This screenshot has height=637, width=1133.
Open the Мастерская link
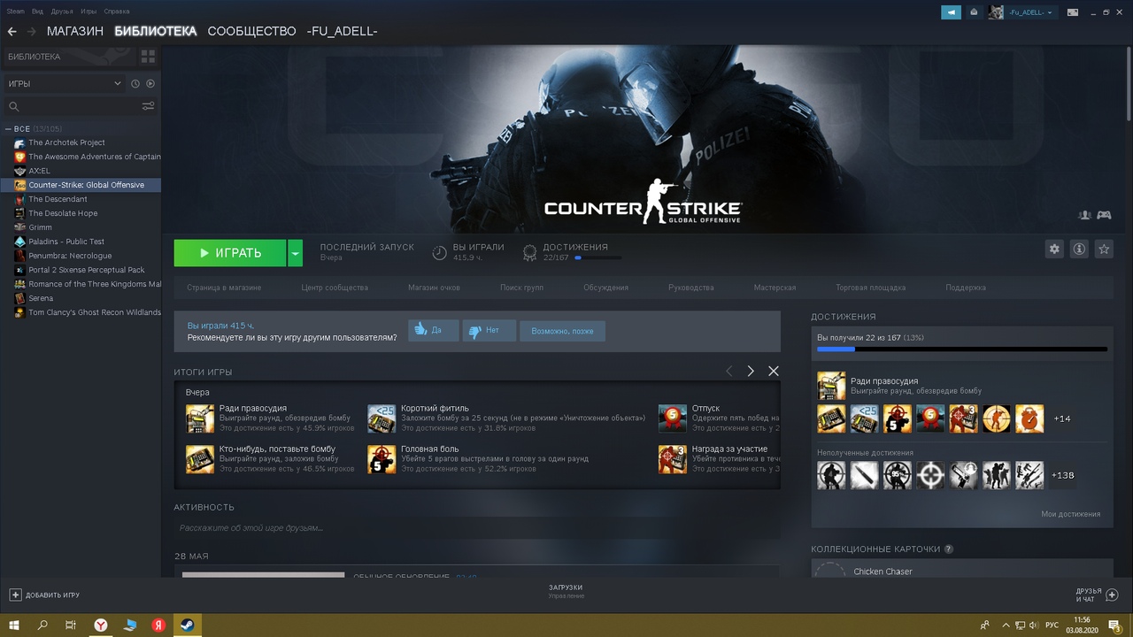[775, 288]
